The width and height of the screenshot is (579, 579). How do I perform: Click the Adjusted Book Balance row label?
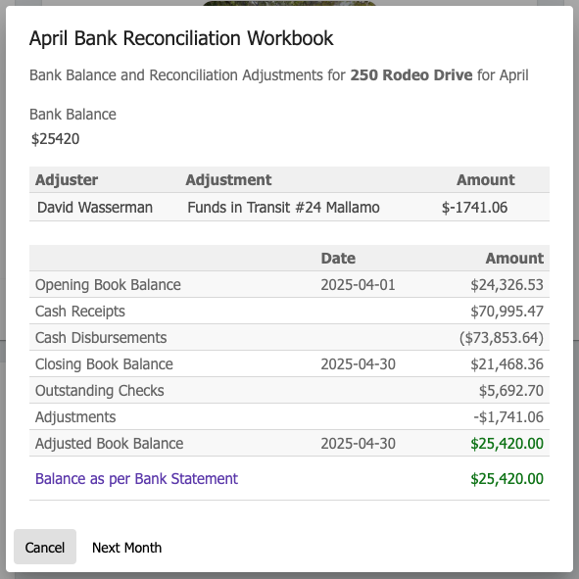109,443
